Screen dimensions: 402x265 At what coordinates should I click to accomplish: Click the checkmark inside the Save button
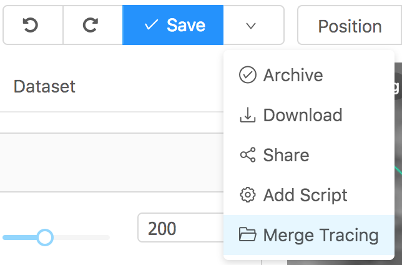click(x=151, y=25)
